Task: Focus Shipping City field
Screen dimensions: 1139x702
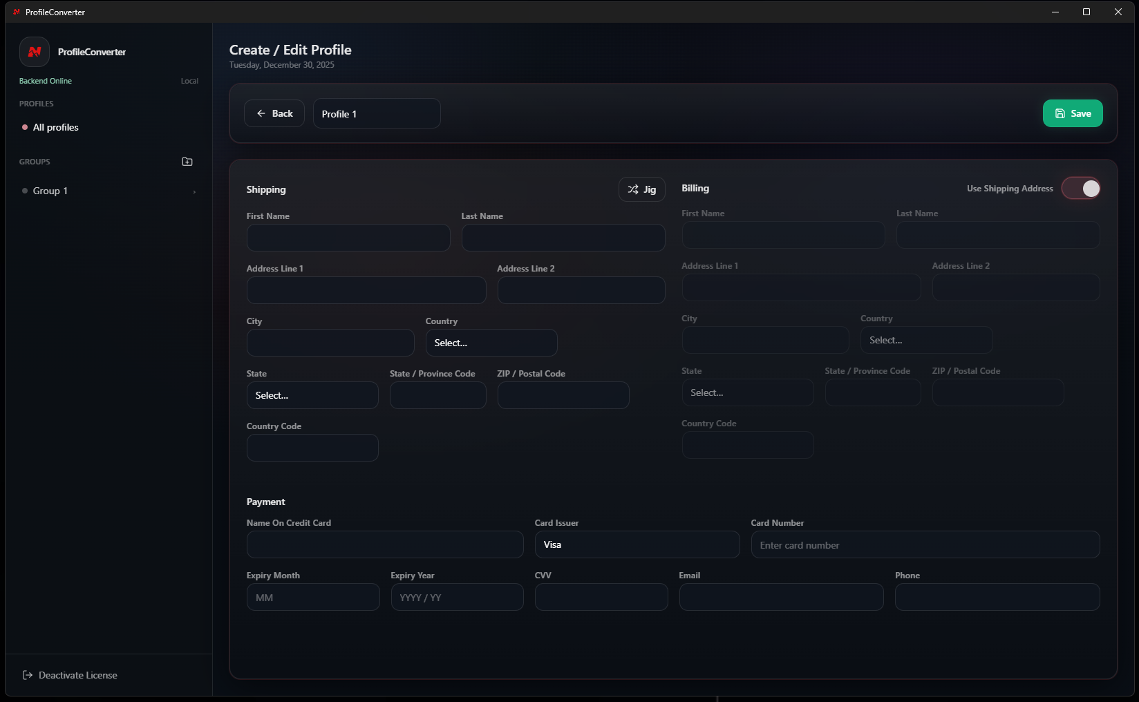Action: 330,343
